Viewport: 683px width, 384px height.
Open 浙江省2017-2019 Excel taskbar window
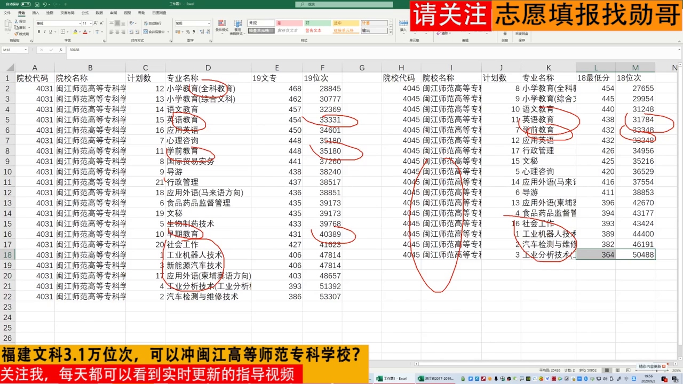pyautogui.click(x=435, y=379)
